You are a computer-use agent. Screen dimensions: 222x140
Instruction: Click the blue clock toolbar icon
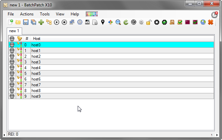pyautogui.click(x=80, y=22)
